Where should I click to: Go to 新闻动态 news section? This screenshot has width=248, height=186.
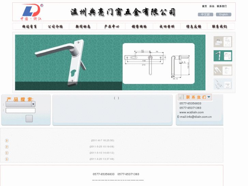pyautogui.click(x=83, y=26)
